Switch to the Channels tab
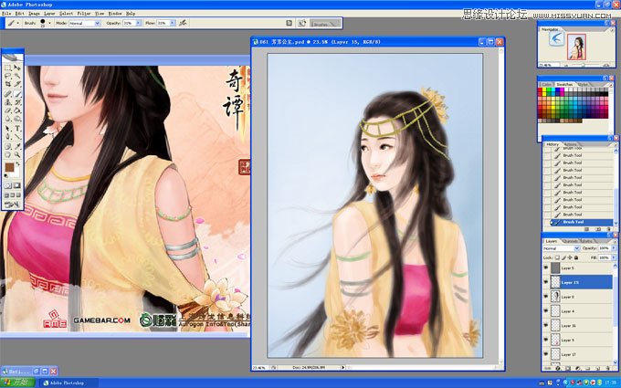This screenshot has width=621, height=388. 570,241
